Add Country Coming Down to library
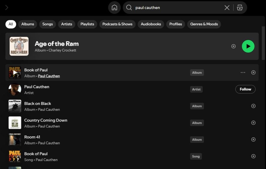 coord(253,123)
